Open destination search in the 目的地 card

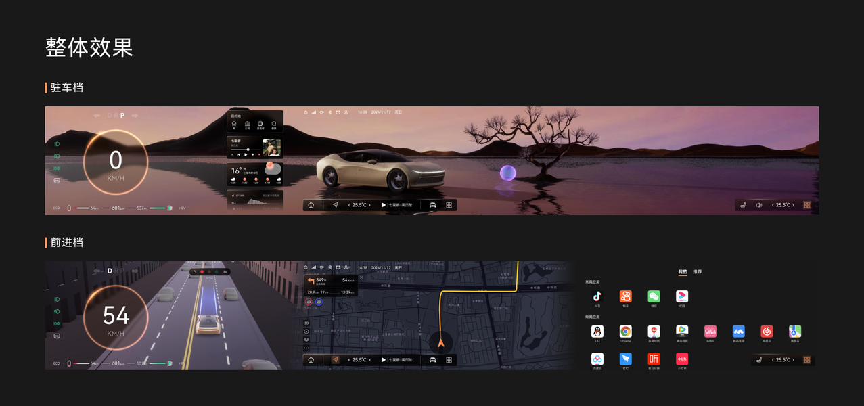[x=273, y=125]
